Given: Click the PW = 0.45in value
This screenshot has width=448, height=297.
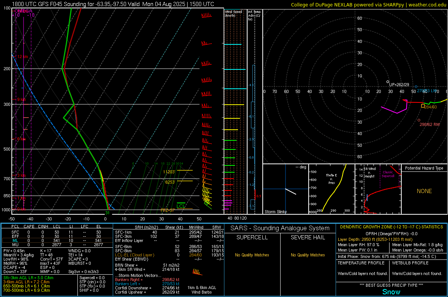Looking at the screenshot, I should coord(14,251).
